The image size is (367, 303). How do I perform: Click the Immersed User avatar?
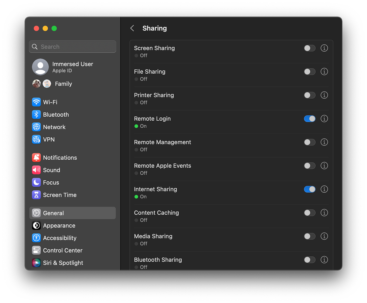click(x=40, y=67)
